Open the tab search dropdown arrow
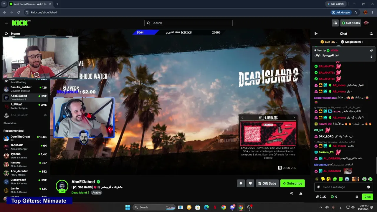377x212 pixels. click(3, 4)
